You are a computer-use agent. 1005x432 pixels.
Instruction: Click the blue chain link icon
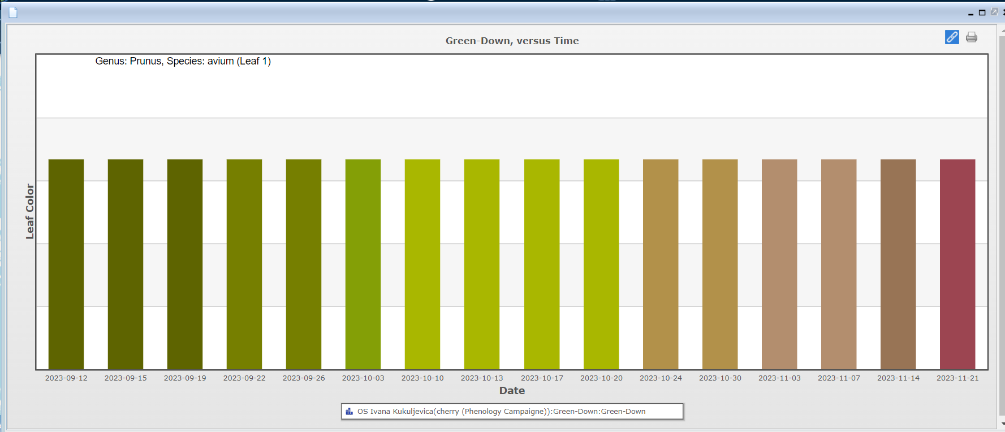click(952, 37)
